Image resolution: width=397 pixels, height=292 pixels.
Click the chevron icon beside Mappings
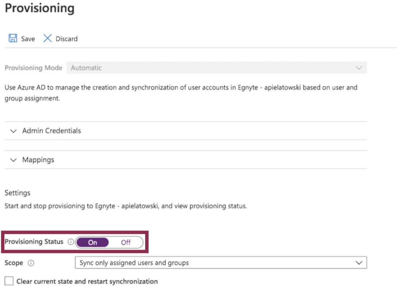tap(13, 160)
